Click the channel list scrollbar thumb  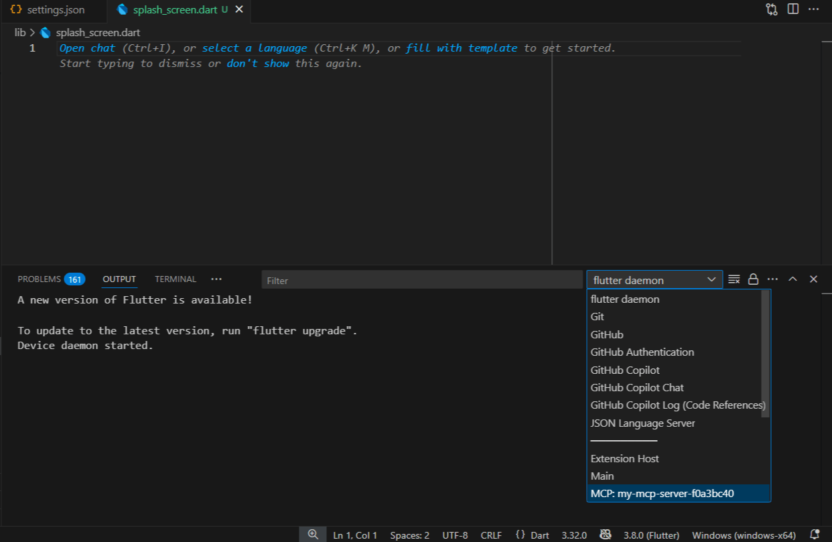click(x=766, y=353)
